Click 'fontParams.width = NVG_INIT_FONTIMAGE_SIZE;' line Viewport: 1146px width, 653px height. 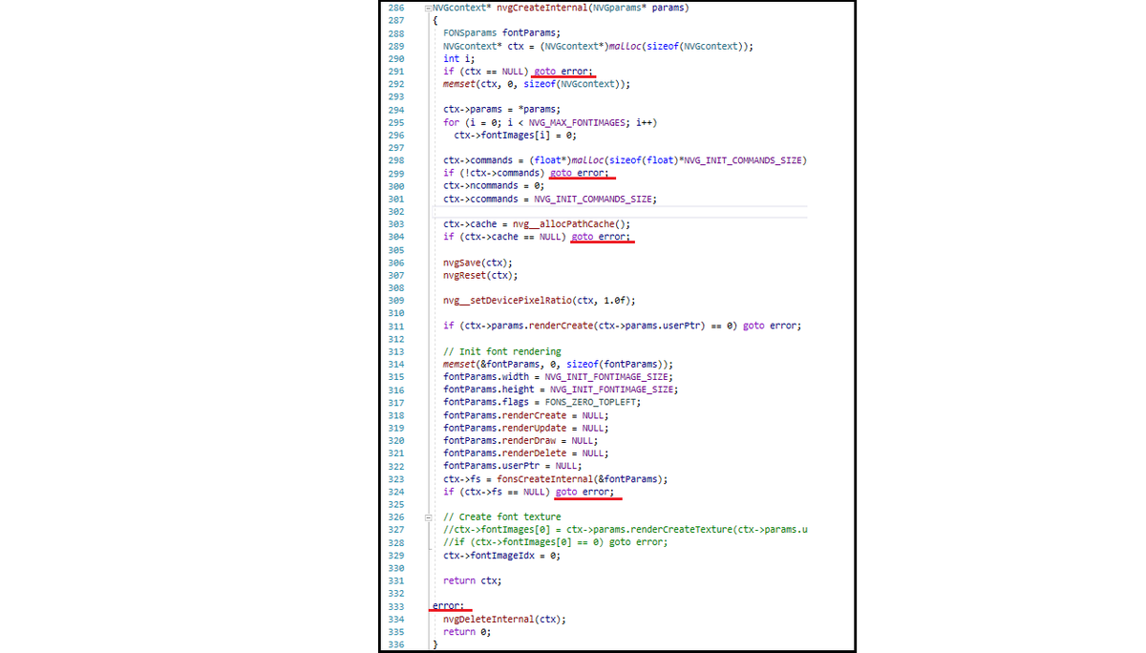[x=558, y=377]
